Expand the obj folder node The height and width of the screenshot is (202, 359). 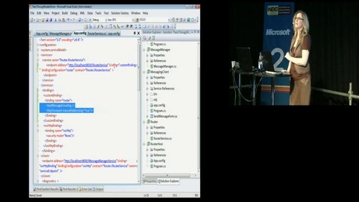[148, 100]
